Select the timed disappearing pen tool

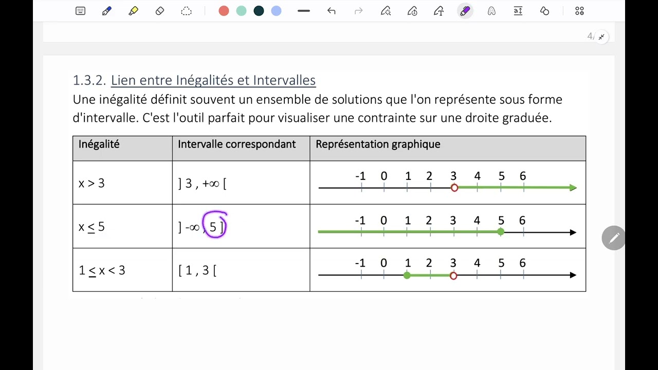[412, 11]
